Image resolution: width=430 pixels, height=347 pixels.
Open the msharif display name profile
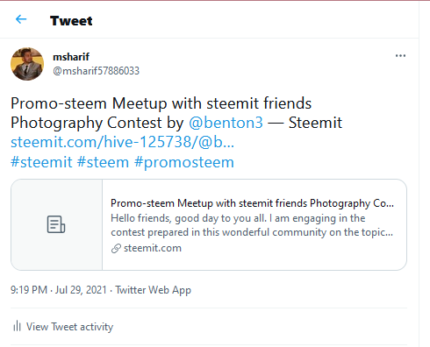pyautogui.click(x=71, y=57)
